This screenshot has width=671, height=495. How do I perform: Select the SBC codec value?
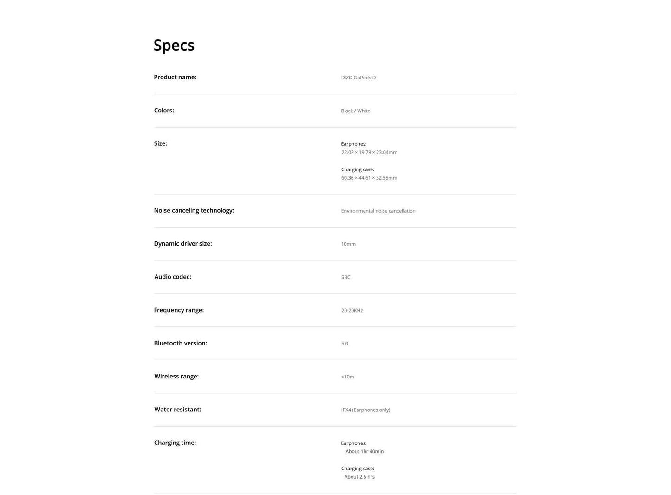[345, 277]
